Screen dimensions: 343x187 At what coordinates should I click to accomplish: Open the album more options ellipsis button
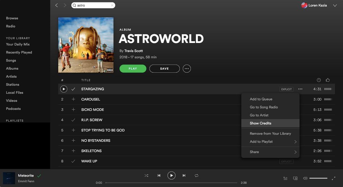point(186,68)
